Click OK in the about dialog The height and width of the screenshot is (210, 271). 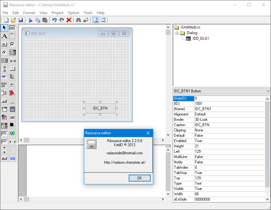click(139, 178)
